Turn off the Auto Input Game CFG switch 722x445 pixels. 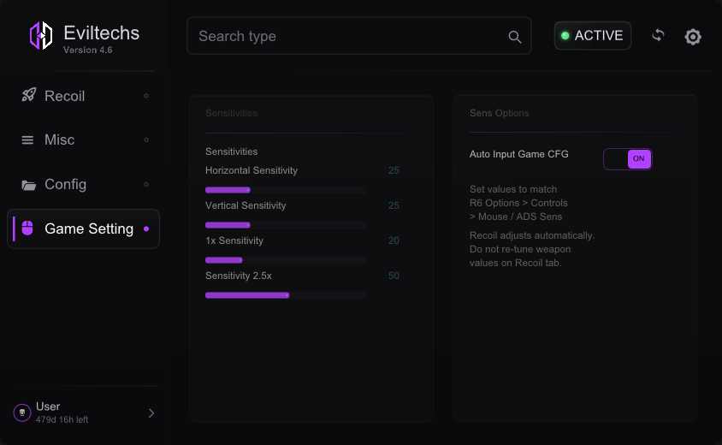click(x=628, y=159)
